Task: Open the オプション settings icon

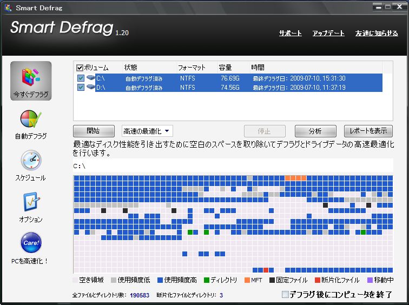Action: (31, 202)
